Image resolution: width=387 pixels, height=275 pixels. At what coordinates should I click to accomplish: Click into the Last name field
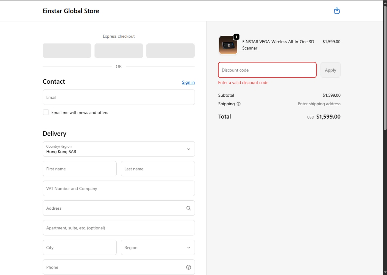tap(158, 169)
